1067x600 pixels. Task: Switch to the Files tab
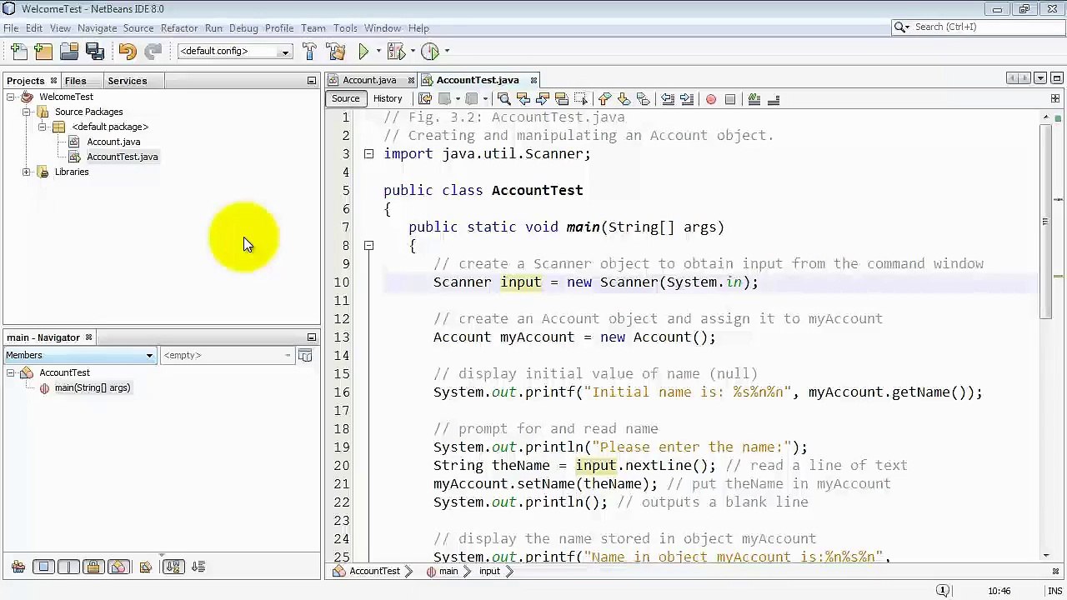(x=75, y=81)
